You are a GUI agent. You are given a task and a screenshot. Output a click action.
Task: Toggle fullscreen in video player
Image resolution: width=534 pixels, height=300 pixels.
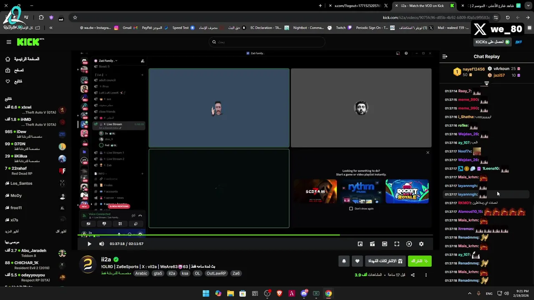point(397,244)
